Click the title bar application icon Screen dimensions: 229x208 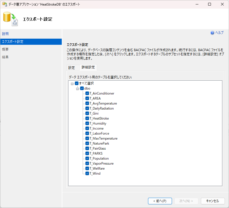coord(4,4)
